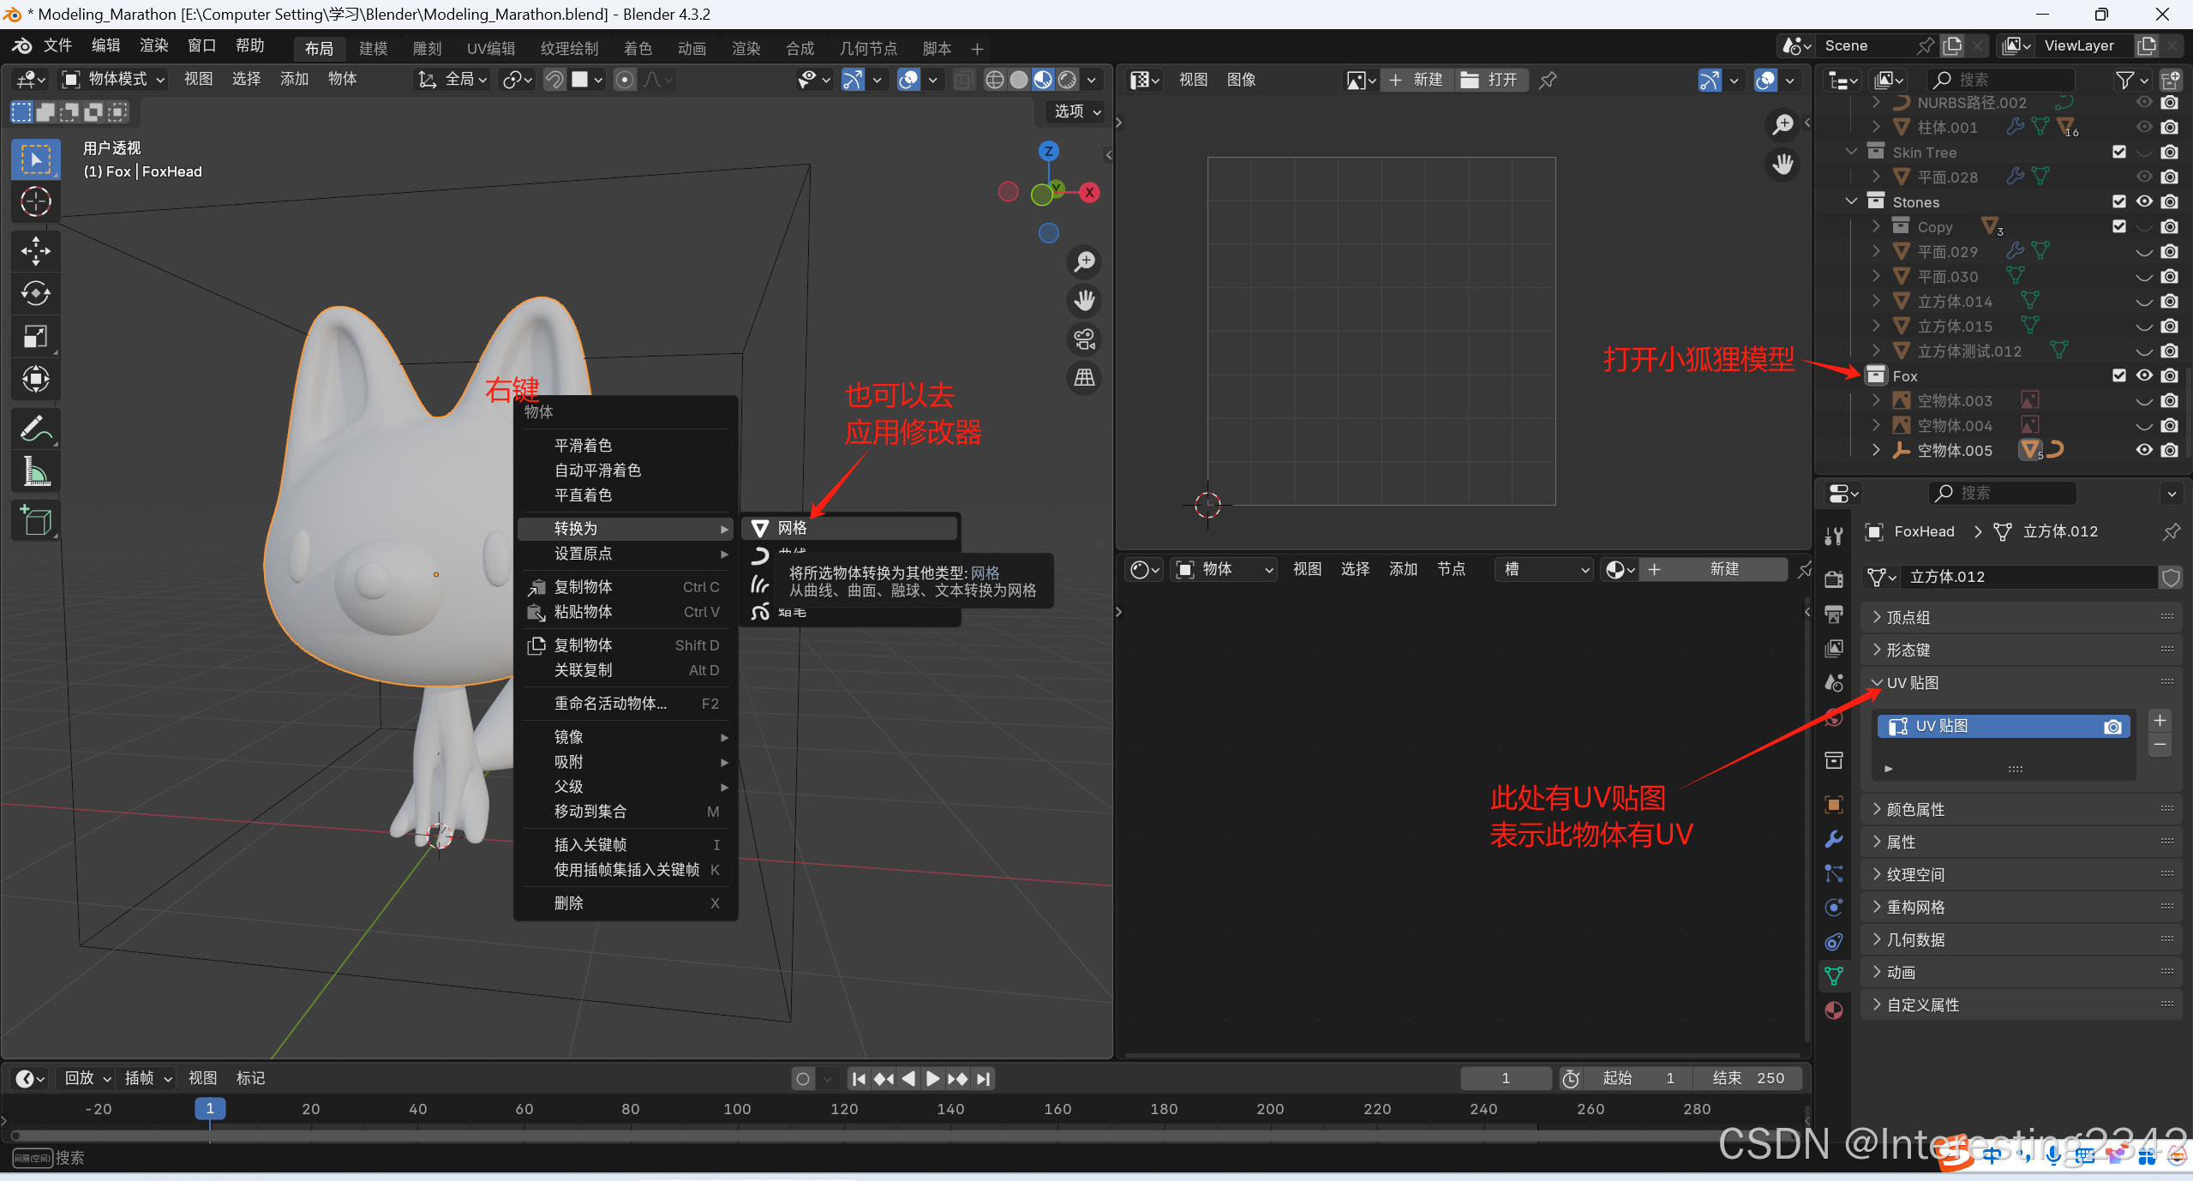Open the Material properties tab icon

click(1834, 1010)
